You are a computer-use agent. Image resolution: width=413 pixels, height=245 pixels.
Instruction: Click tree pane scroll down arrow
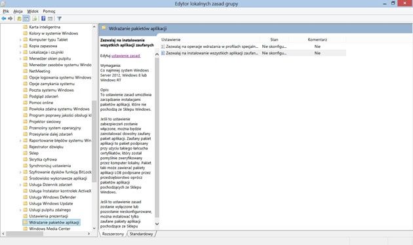pos(94,228)
